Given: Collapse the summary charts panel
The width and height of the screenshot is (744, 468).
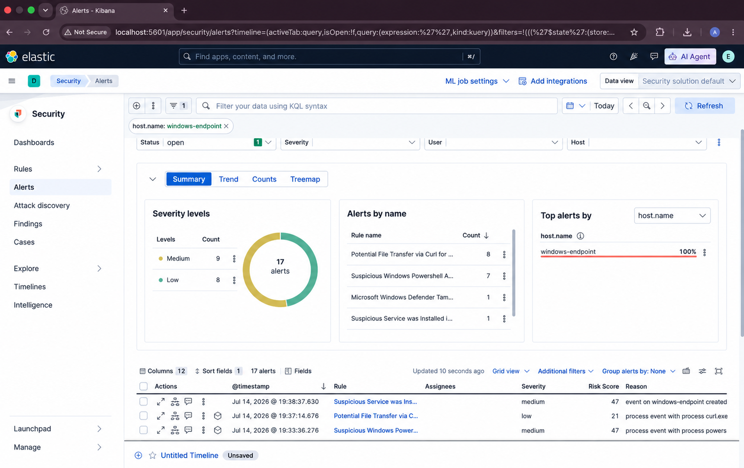Looking at the screenshot, I should point(152,179).
